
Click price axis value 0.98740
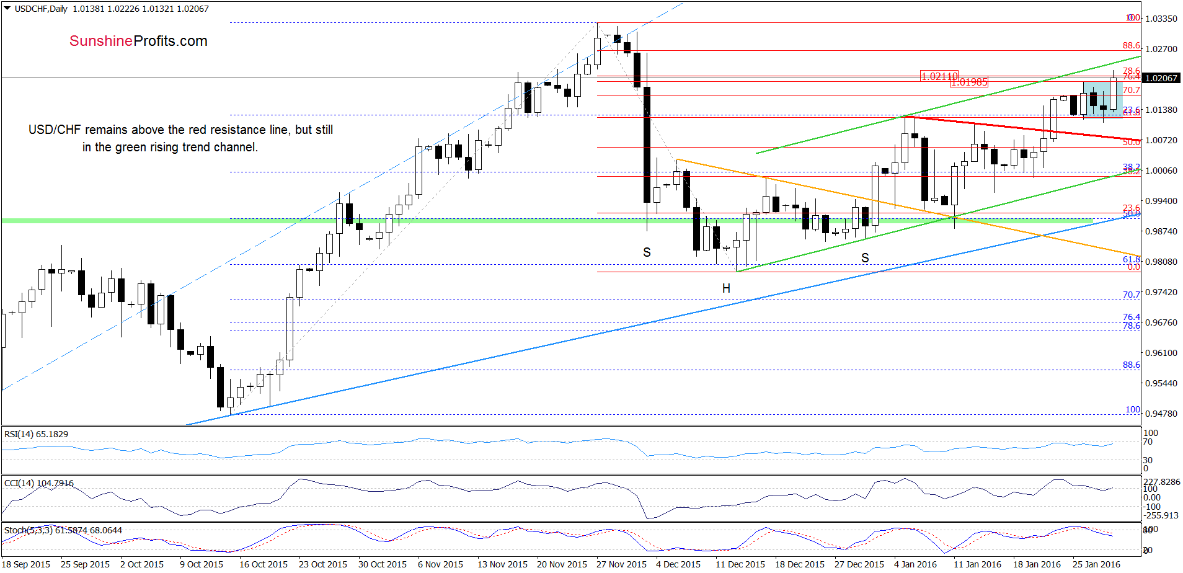1161,231
